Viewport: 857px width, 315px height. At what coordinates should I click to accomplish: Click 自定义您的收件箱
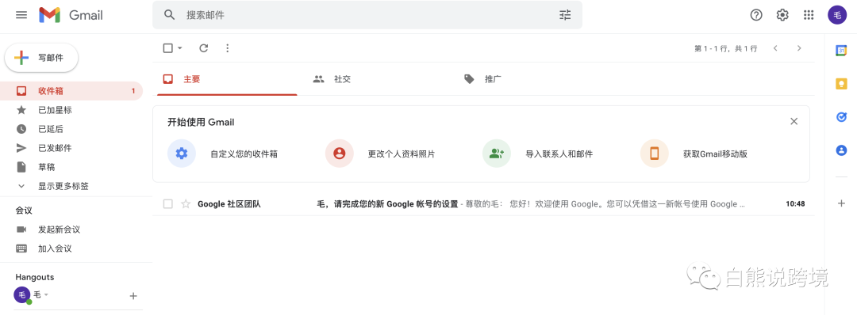click(x=223, y=154)
